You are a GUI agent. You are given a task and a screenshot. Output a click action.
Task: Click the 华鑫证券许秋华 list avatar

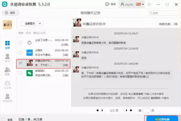coord(30,63)
